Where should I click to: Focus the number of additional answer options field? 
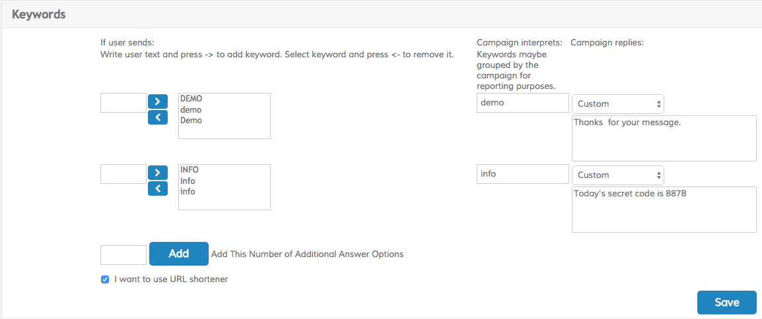click(123, 255)
